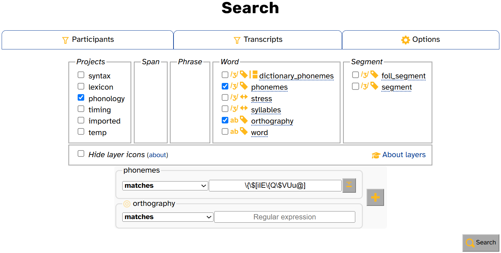Image resolution: width=501 pixels, height=253 pixels.
Task: Click the funnel icon on Participants tab
Action: [65, 40]
